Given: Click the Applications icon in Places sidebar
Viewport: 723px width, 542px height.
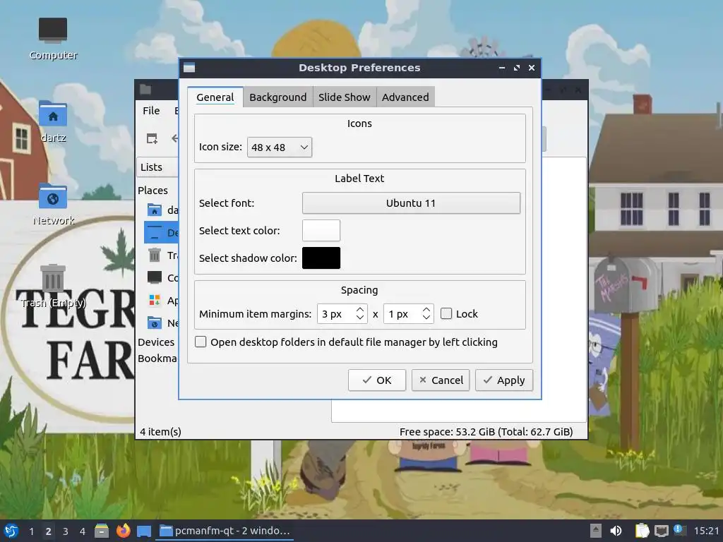Looking at the screenshot, I should point(155,300).
